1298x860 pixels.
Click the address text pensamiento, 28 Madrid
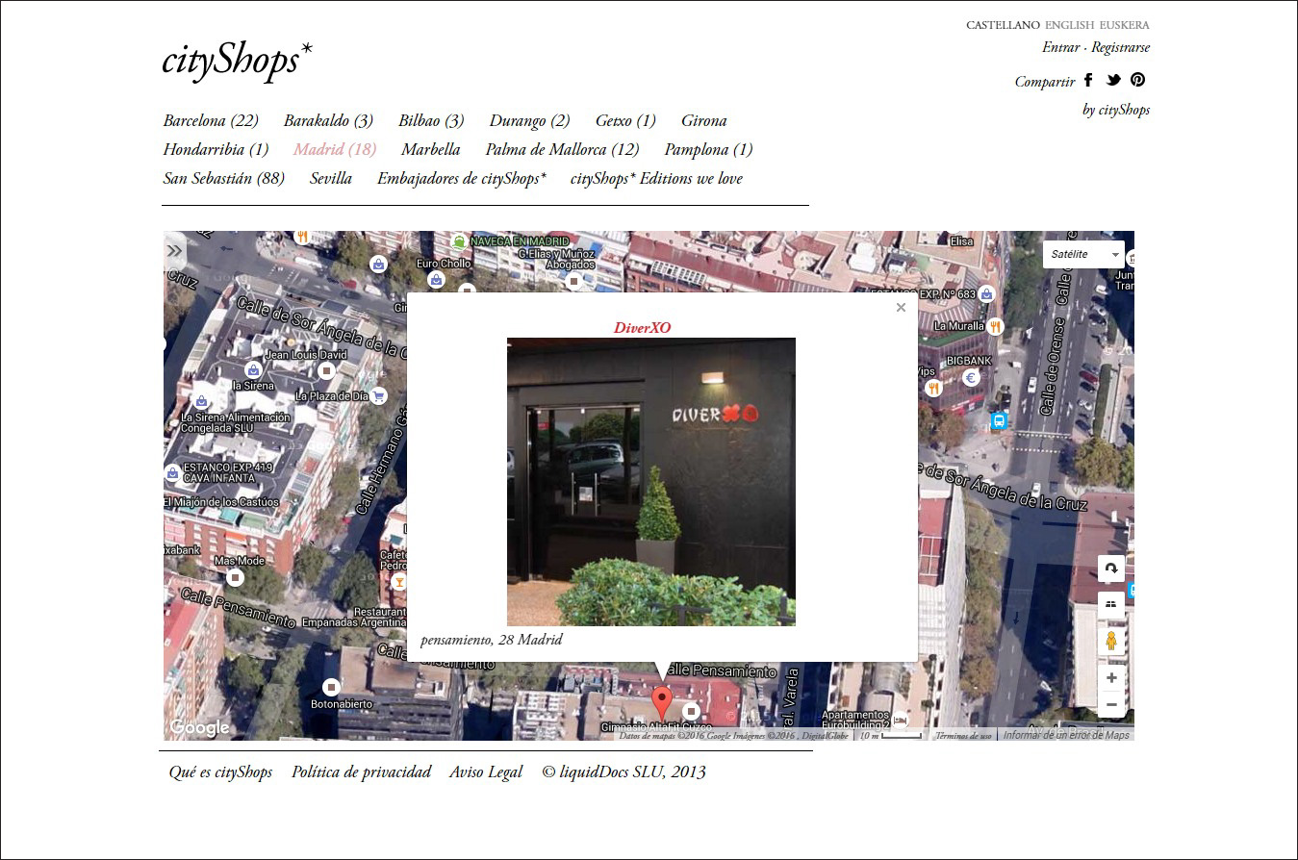click(491, 640)
